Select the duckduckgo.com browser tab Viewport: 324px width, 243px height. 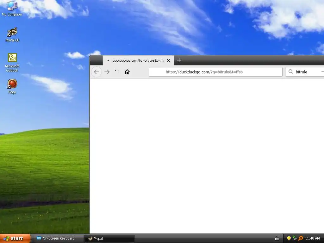(x=138, y=60)
